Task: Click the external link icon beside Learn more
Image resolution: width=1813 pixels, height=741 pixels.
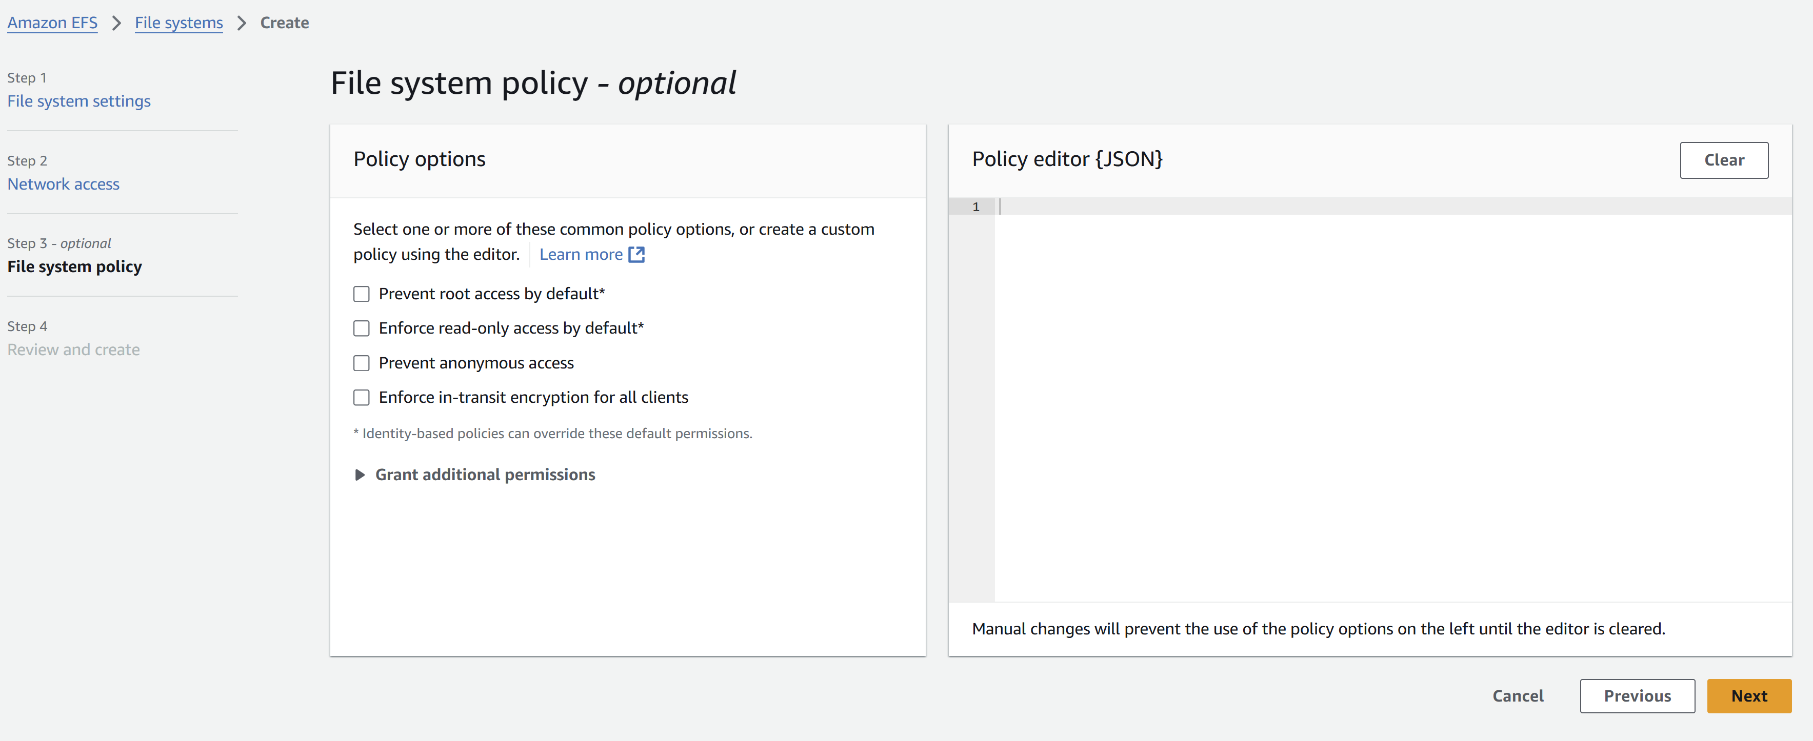Action: tap(636, 255)
